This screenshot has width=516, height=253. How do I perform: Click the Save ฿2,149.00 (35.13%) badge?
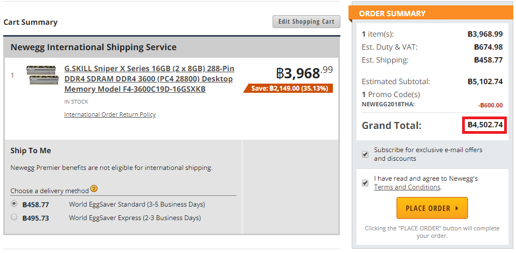pos(288,88)
